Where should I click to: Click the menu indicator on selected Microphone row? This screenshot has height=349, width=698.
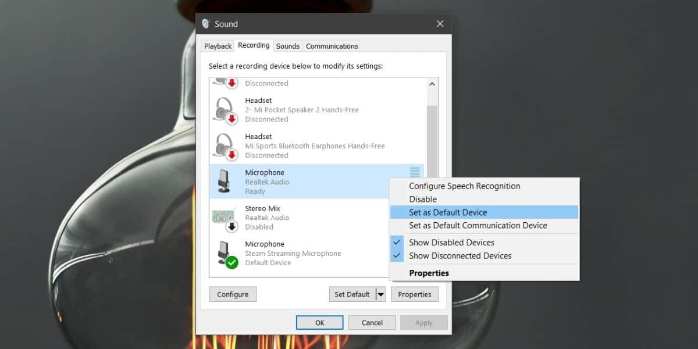[415, 172]
